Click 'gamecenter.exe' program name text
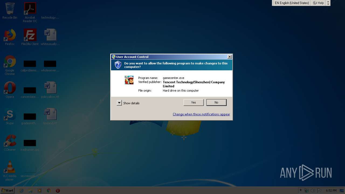 174,78
